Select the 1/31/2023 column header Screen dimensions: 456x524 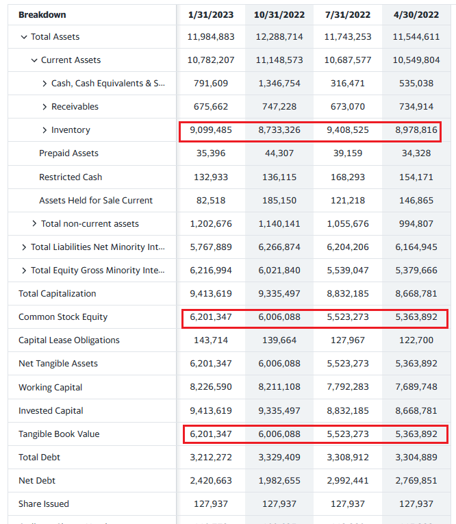[210, 15]
